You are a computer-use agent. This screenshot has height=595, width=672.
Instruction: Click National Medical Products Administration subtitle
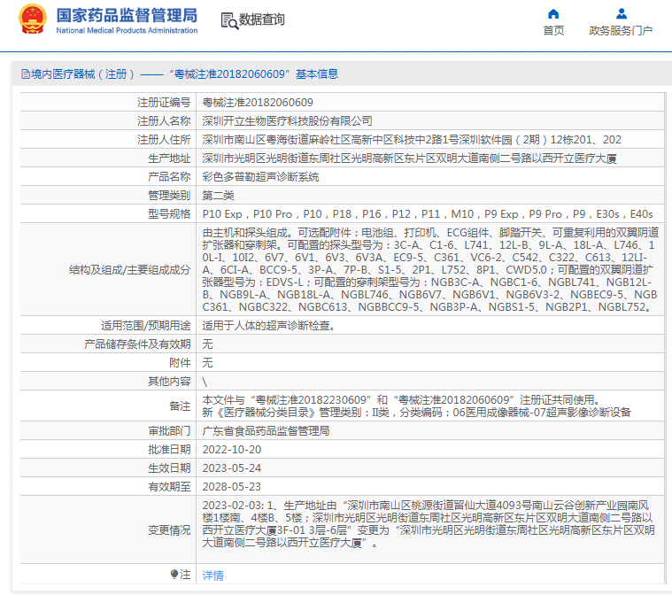(127, 30)
